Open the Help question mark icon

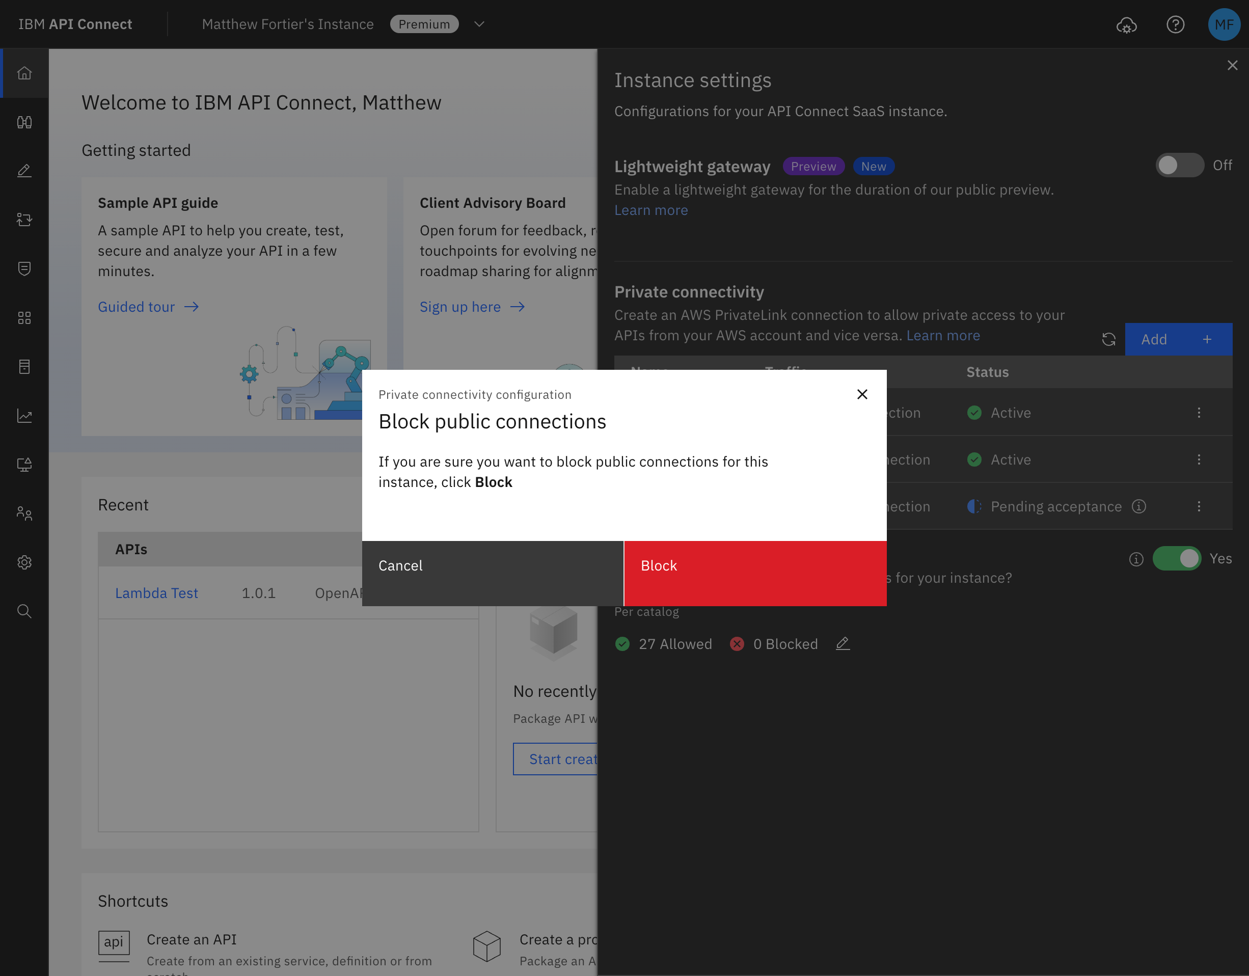(1175, 24)
